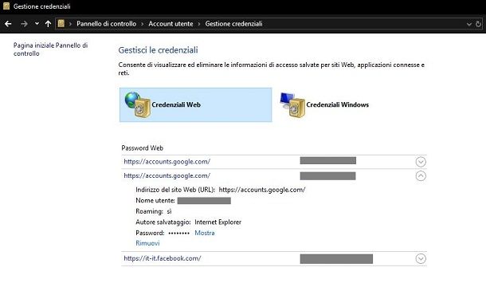This screenshot has height=287, width=486.
Task: Click the Credenziali Web globe vault icon
Action: (x=137, y=105)
